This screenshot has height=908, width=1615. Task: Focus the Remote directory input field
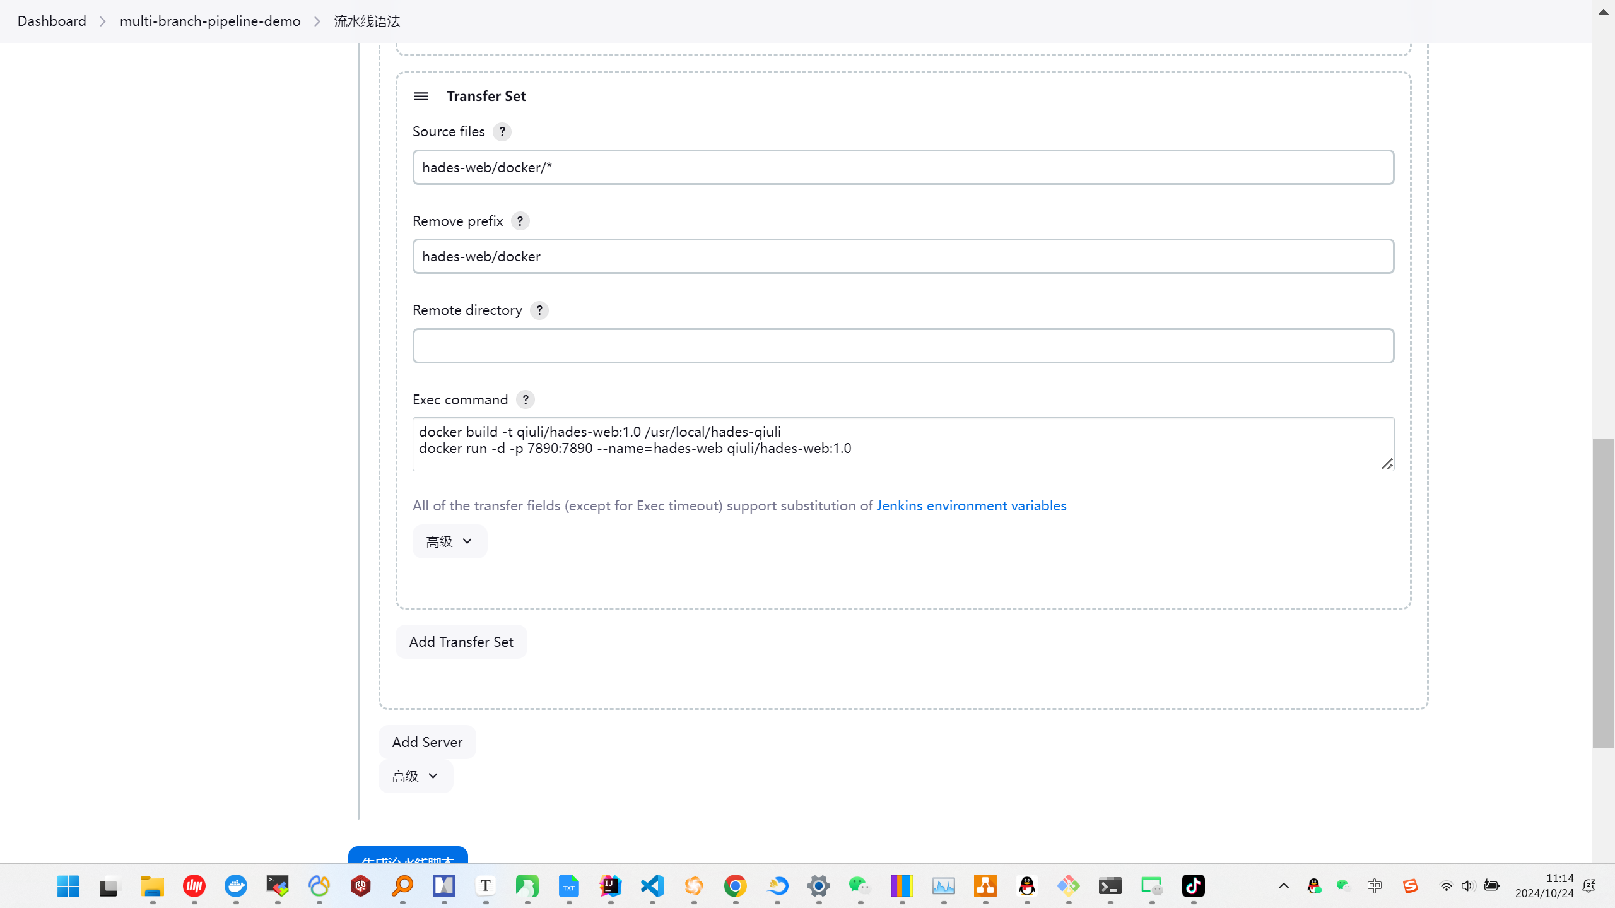903,346
